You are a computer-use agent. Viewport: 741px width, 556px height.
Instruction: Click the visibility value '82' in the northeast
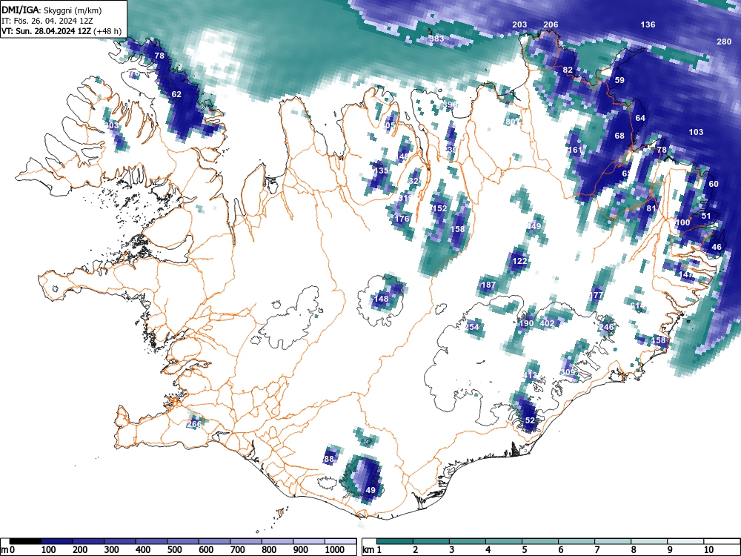pos(568,70)
